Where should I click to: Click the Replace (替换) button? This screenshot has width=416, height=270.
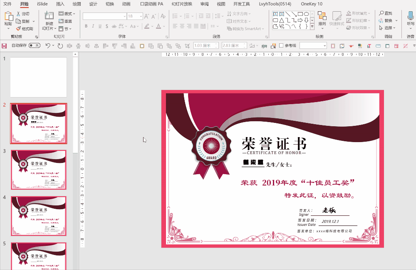click(x=386, y=20)
